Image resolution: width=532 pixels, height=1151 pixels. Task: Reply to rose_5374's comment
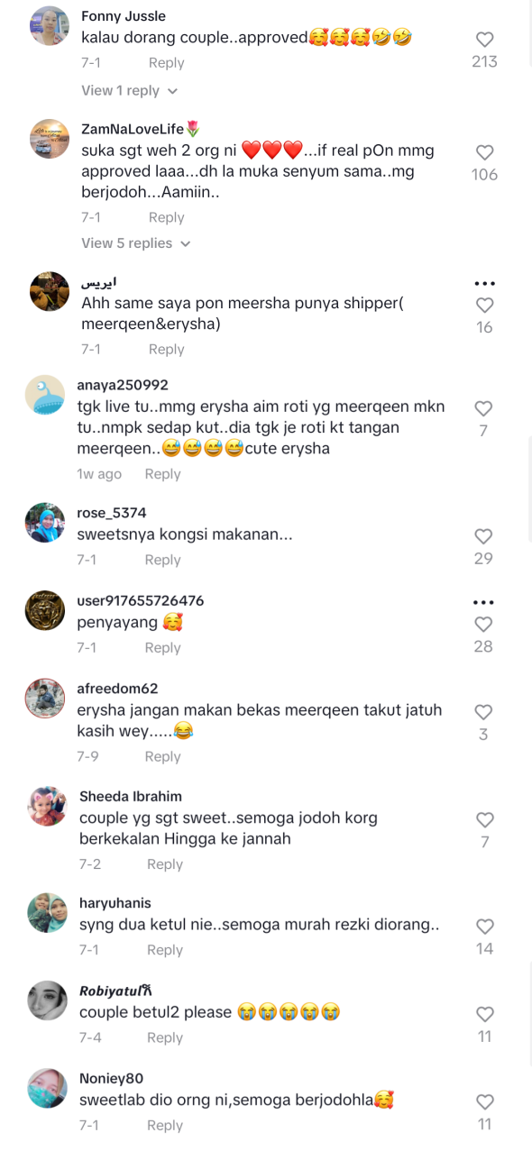coord(162,560)
